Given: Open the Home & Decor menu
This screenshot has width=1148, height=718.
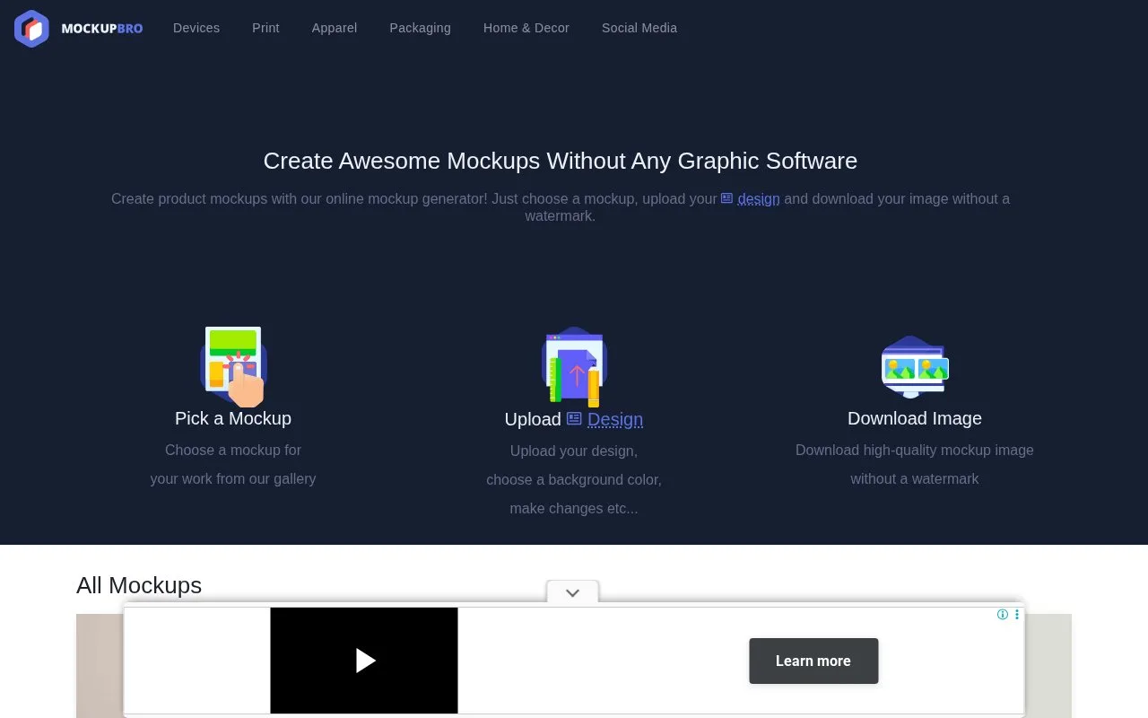Looking at the screenshot, I should point(526,28).
